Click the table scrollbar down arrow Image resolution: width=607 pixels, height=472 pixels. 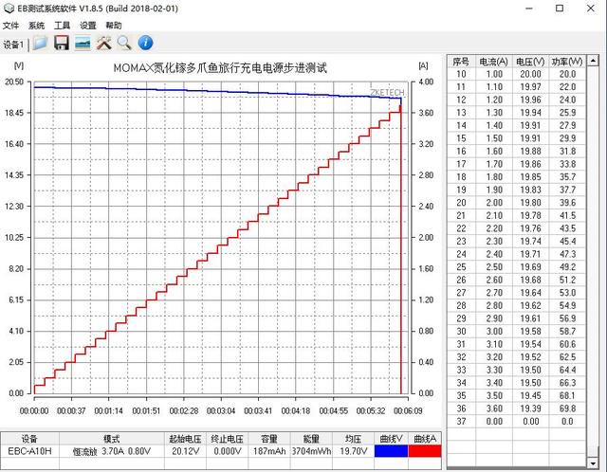pyautogui.click(x=593, y=463)
